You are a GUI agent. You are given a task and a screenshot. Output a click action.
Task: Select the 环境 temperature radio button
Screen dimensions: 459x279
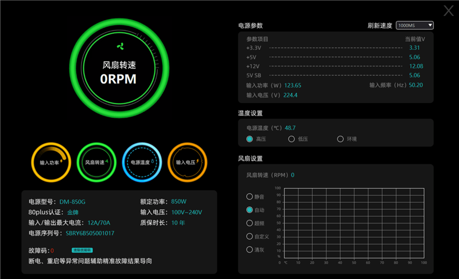(340, 139)
